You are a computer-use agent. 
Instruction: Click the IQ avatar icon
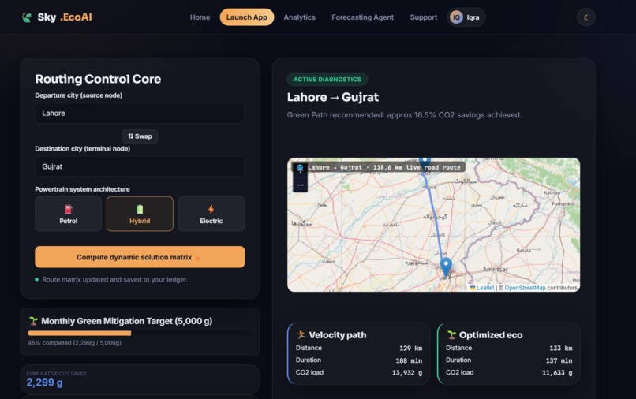(x=456, y=17)
